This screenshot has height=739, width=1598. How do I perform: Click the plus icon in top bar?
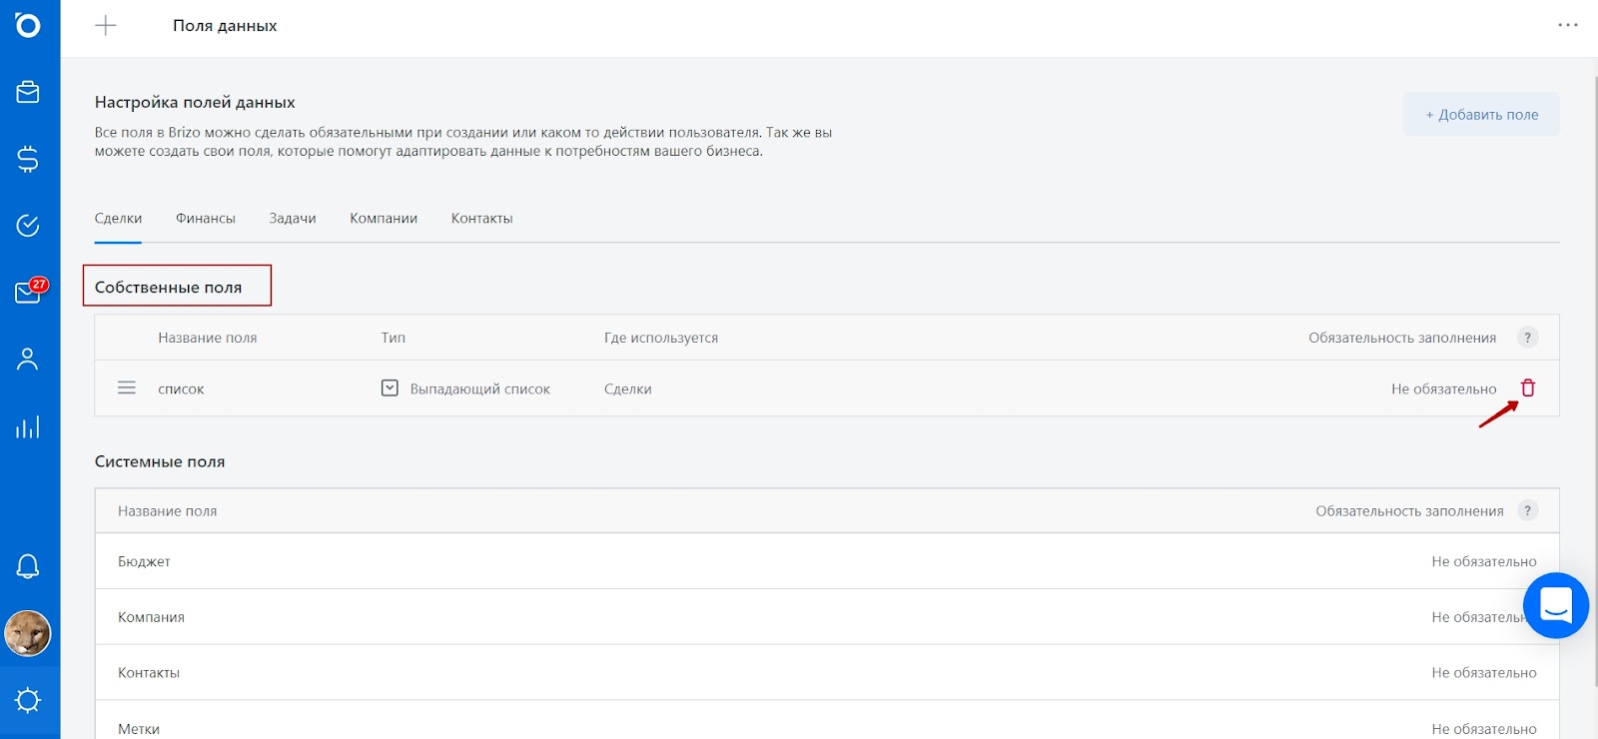pos(106,26)
